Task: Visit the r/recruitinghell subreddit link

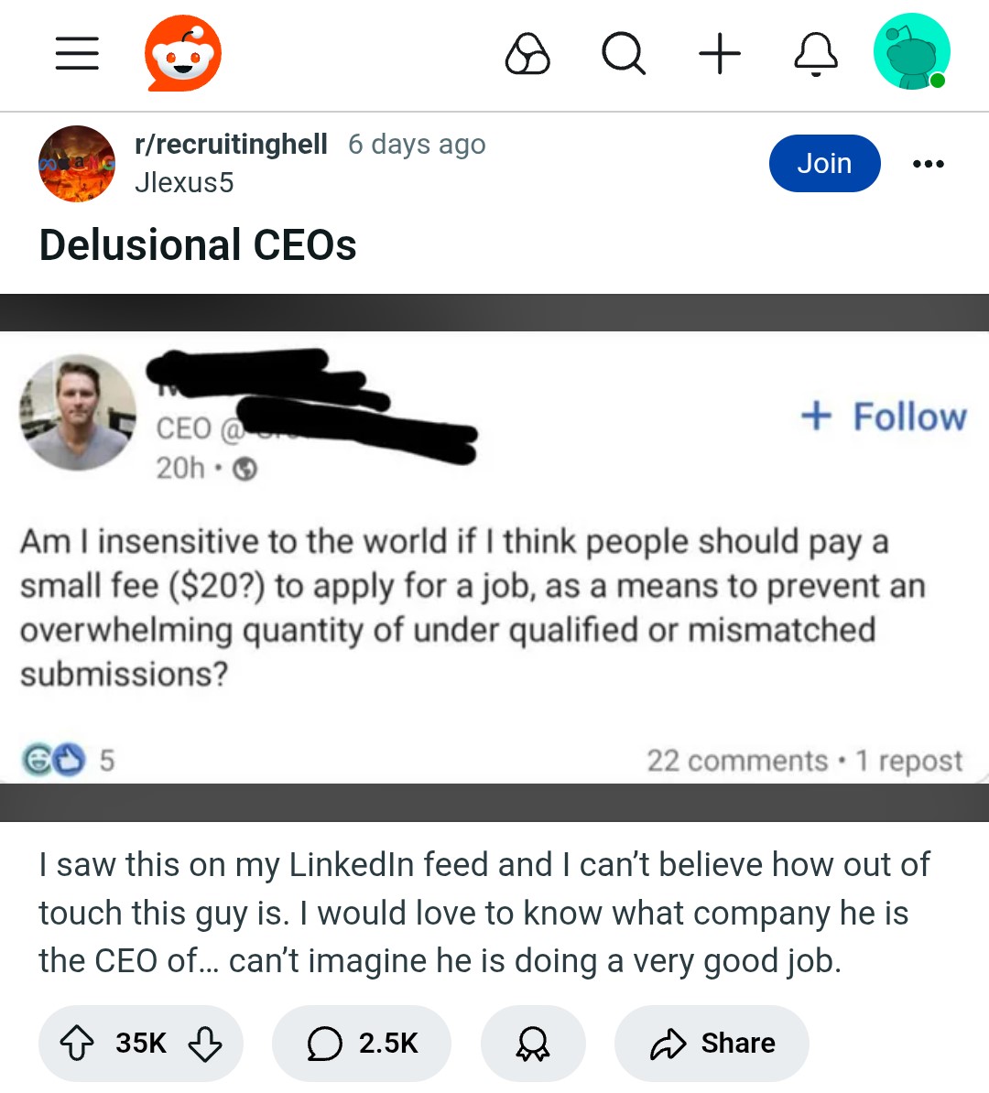Action: point(231,145)
